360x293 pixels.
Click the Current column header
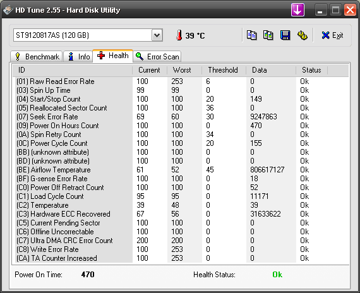[x=150, y=70]
